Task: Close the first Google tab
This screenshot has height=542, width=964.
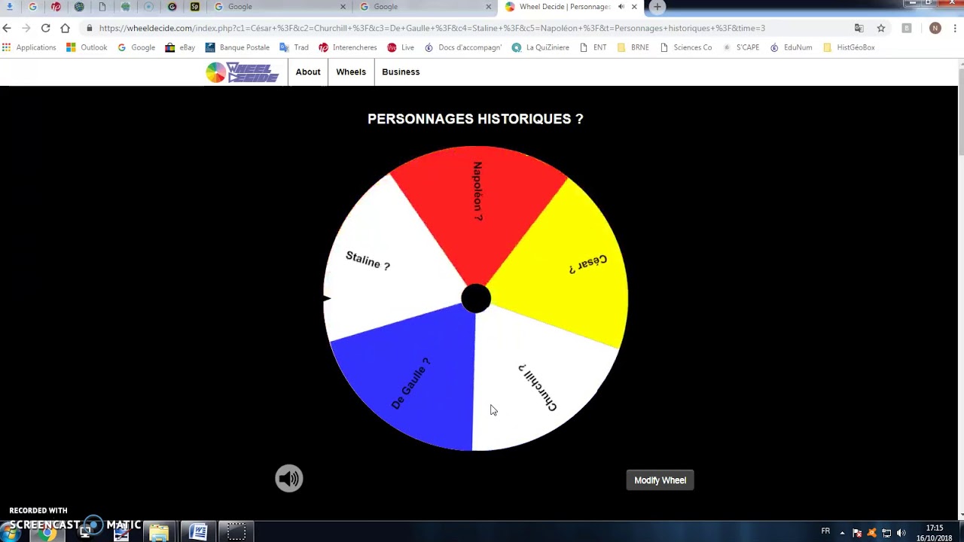Action: [343, 7]
